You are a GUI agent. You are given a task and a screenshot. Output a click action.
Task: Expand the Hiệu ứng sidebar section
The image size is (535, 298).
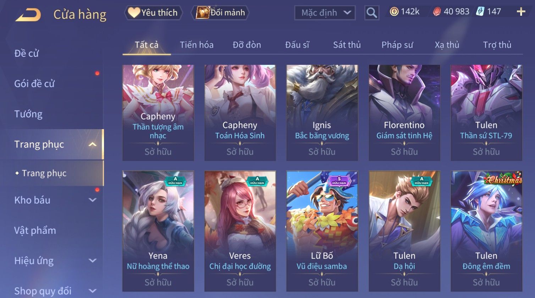click(x=92, y=261)
